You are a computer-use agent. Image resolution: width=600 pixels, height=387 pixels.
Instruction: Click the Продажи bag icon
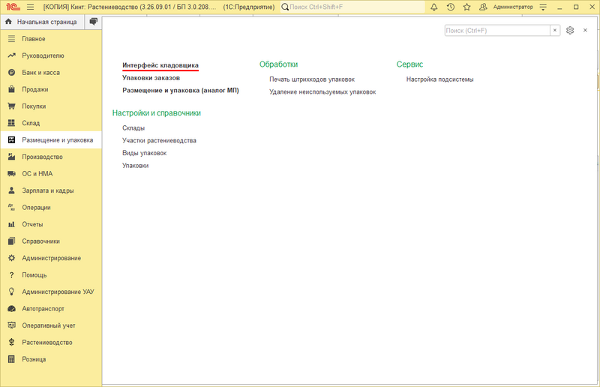point(11,89)
